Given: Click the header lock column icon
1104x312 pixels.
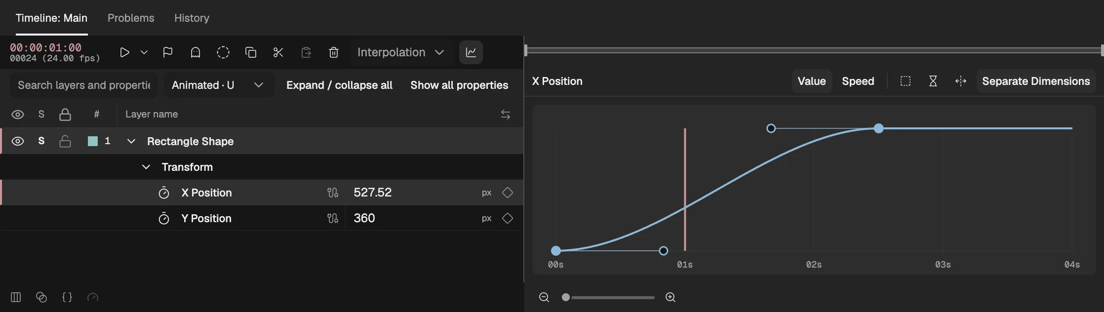Looking at the screenshot, I should 65,115.
